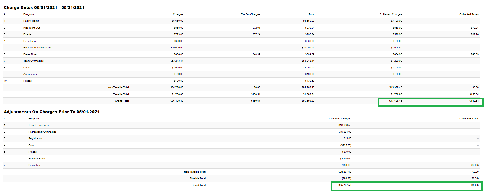Click Non-Taxable collected charges $15,378.45
This screenshot has width=484, height=194.
[x=396, y=87]
